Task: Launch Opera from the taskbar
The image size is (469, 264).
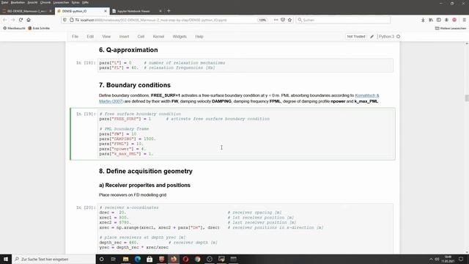Action: pyautogui.click(x=185, y=259)
